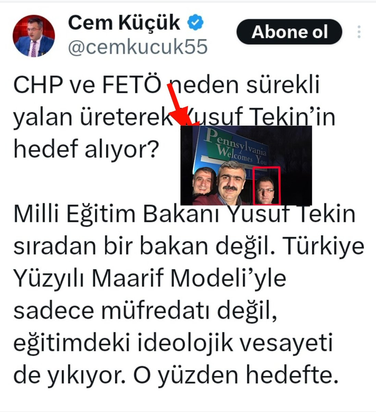Screen dimensions: 376x412
Task: Click the 'Yüzyılı Maarif Modeli'yle' line
Action: 150,279
